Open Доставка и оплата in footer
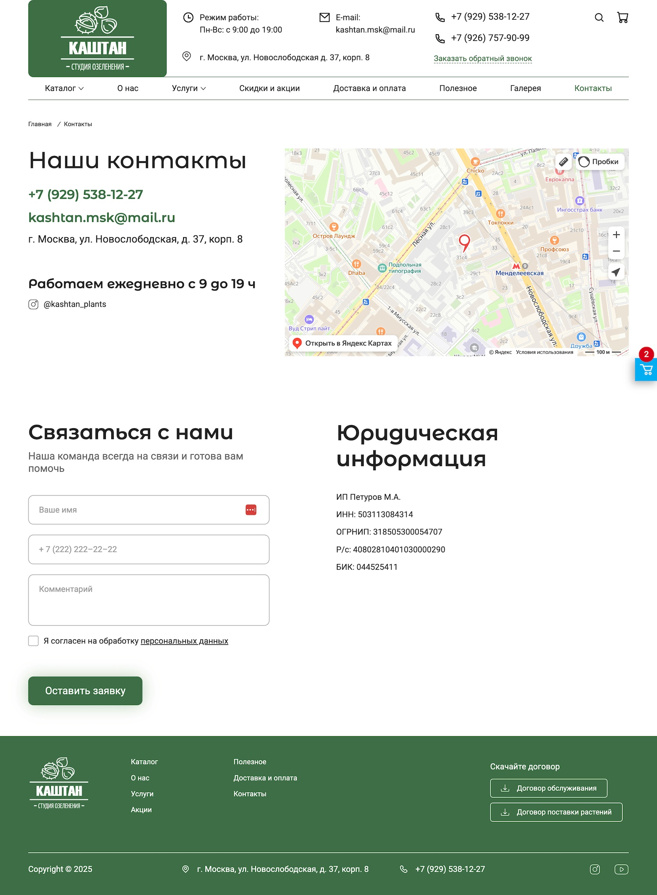This screenshot has width=657, height=895. point(265,778)
